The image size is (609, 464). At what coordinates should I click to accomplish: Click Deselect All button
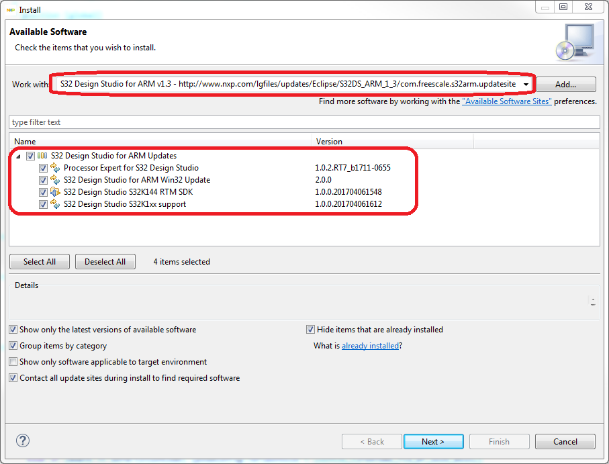pyautogui.click(x=105, y=262)
